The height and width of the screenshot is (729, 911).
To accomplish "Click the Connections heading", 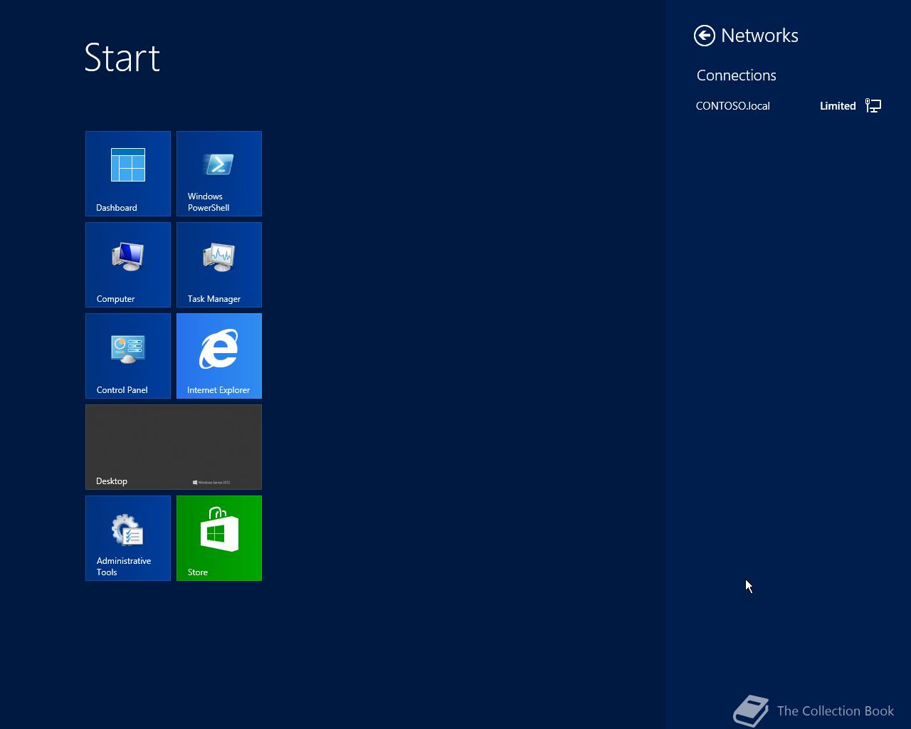I will point(736,75).
